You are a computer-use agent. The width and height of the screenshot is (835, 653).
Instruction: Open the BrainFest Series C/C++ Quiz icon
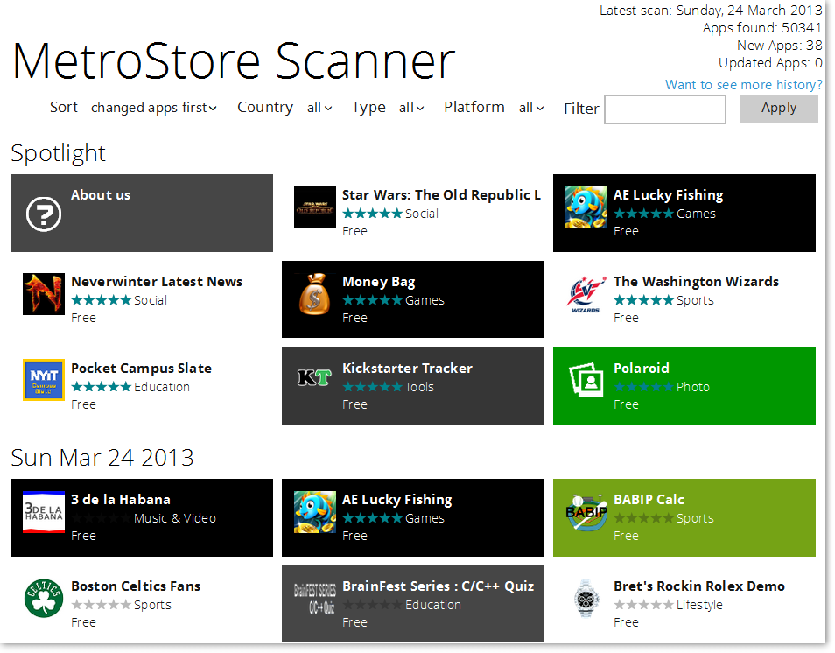point(315,599)
